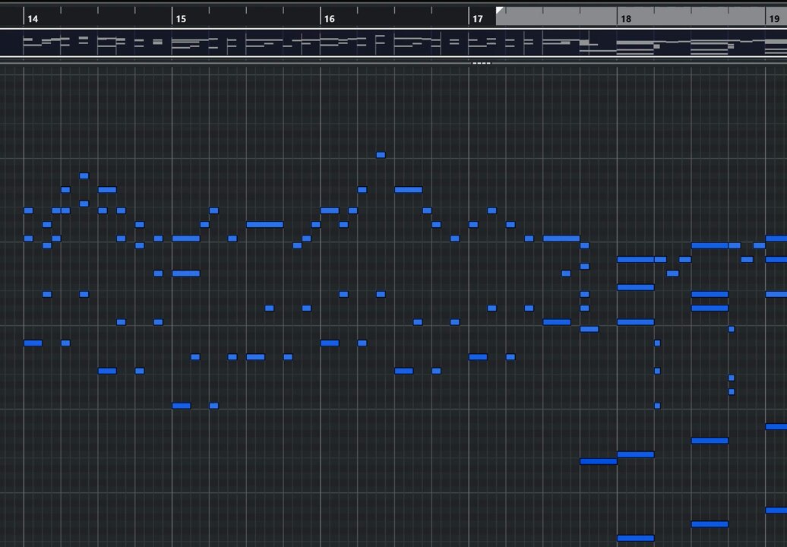Select the highest-pitched note in bar 14

coord(84,176)
